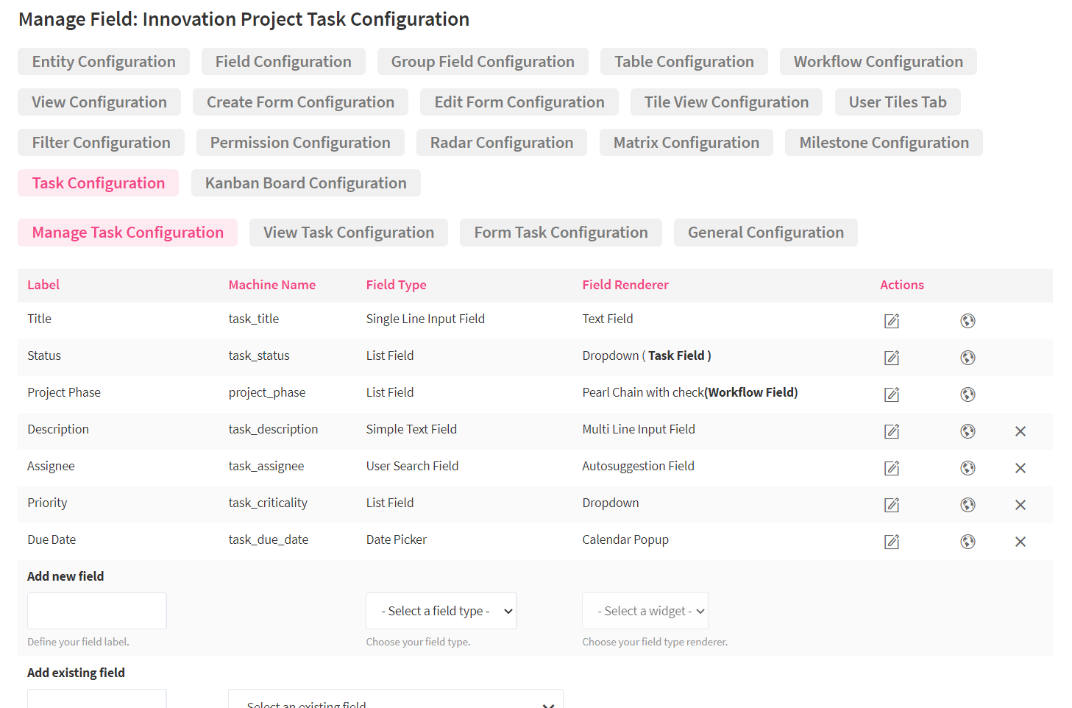Open the widget selector dropdown
The image size is (1072, 708).
645,610
